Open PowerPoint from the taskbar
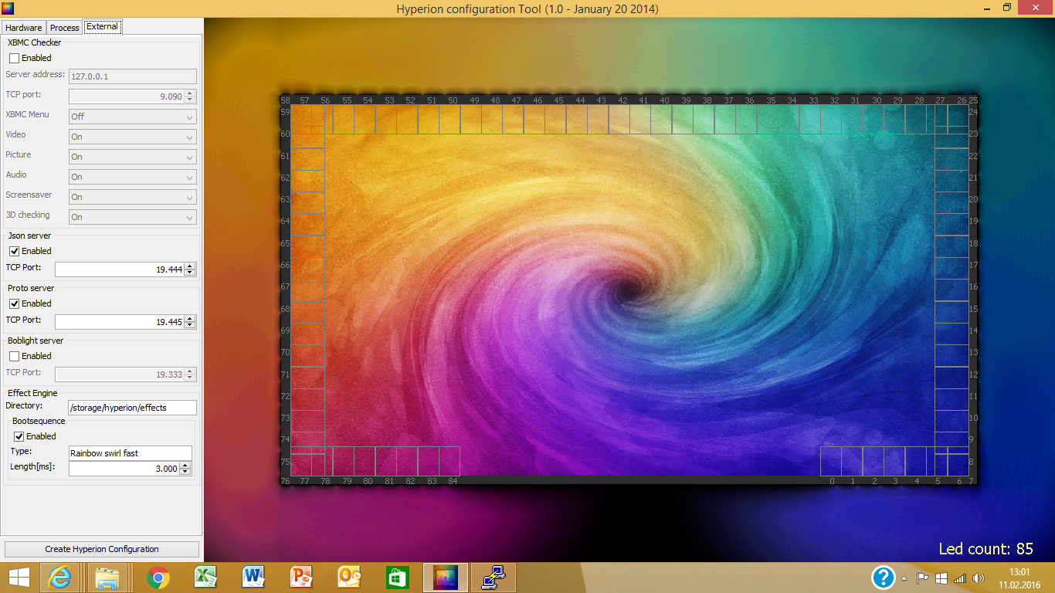The image size is (1055, 593). 301,578
